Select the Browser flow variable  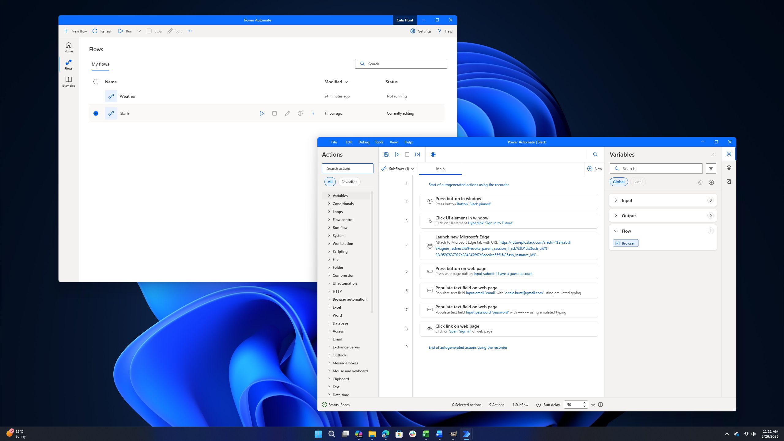pyautogui.click(x=626, y=243)
